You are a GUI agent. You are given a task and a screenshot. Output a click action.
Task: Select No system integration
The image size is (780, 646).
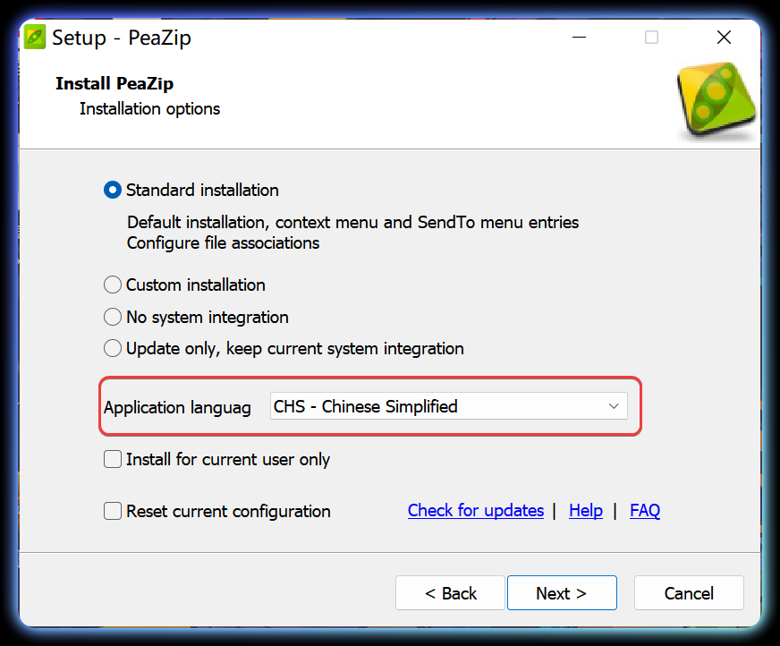(x=112, y=317)
